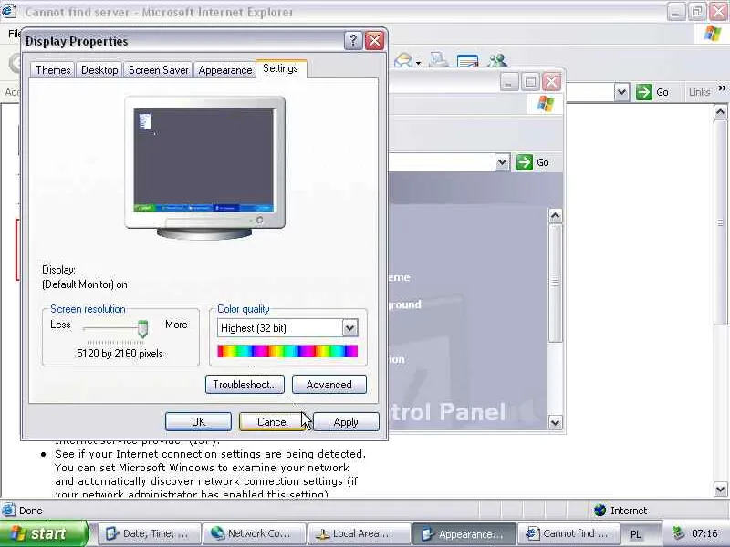Click the Appearance taskbar button
Screen dimensions: 730x547
pos(464,533)
